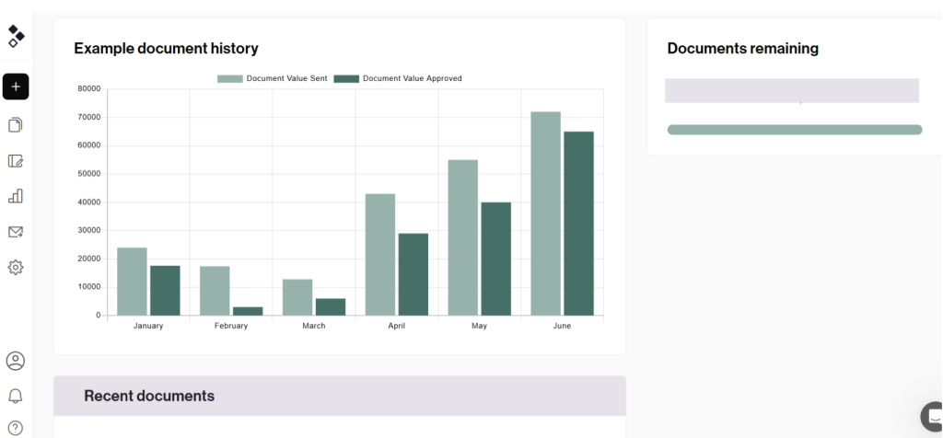Image resolution: width=943 pixels, height=438 pixels.
Task: Toggle the Document Value Approved legend item
Action: 398,79
